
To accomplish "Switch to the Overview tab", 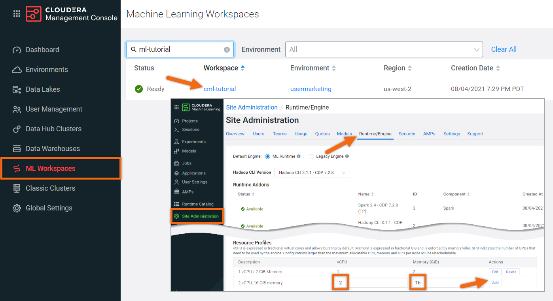I will [x=235, y=134].
